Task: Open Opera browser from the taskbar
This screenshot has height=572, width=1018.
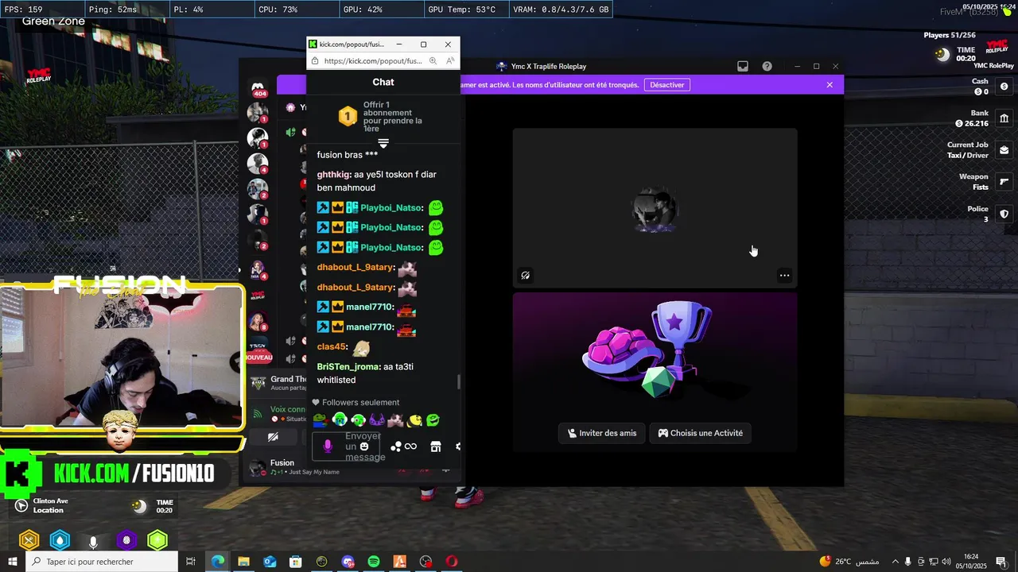Action: pyautogui.click(x=452, y=562)
